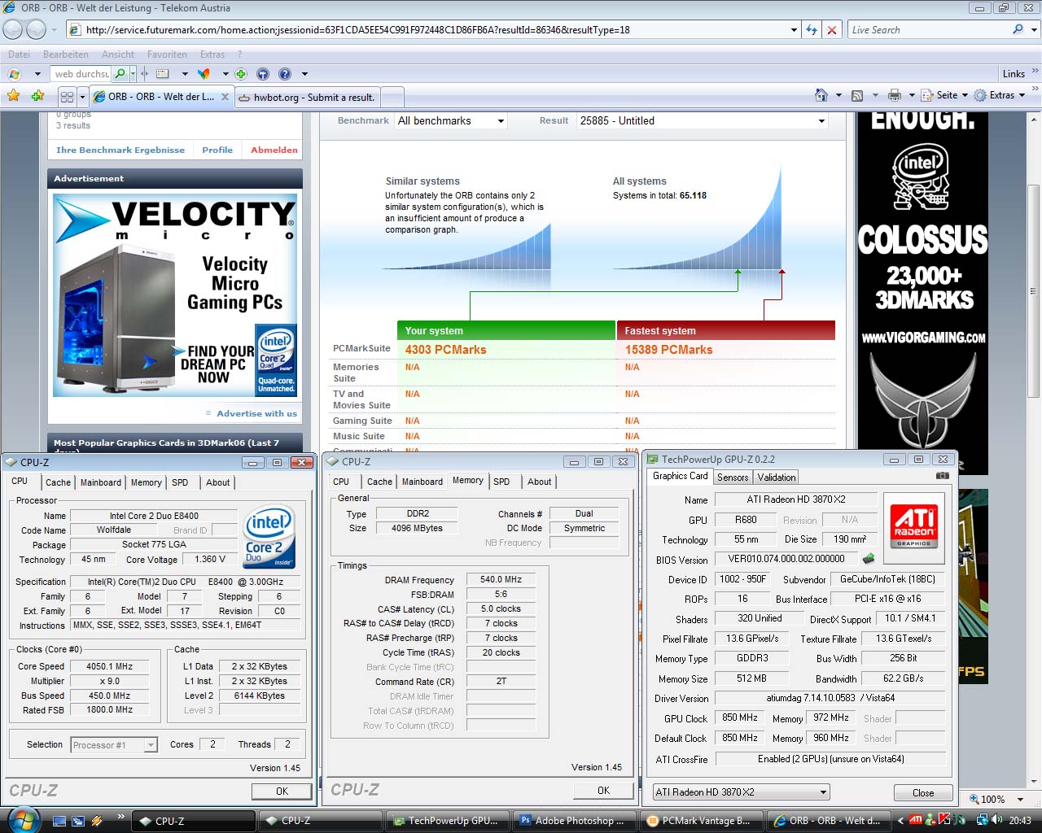Click the Windows logo toolbar icon

click(x=14, y=73)
